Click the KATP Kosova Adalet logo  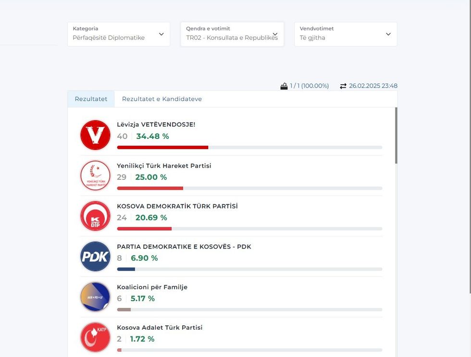[95, 337]
